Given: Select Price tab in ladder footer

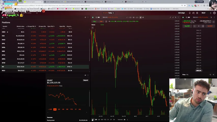Looking at the screenshot, I should click(184, 75).
